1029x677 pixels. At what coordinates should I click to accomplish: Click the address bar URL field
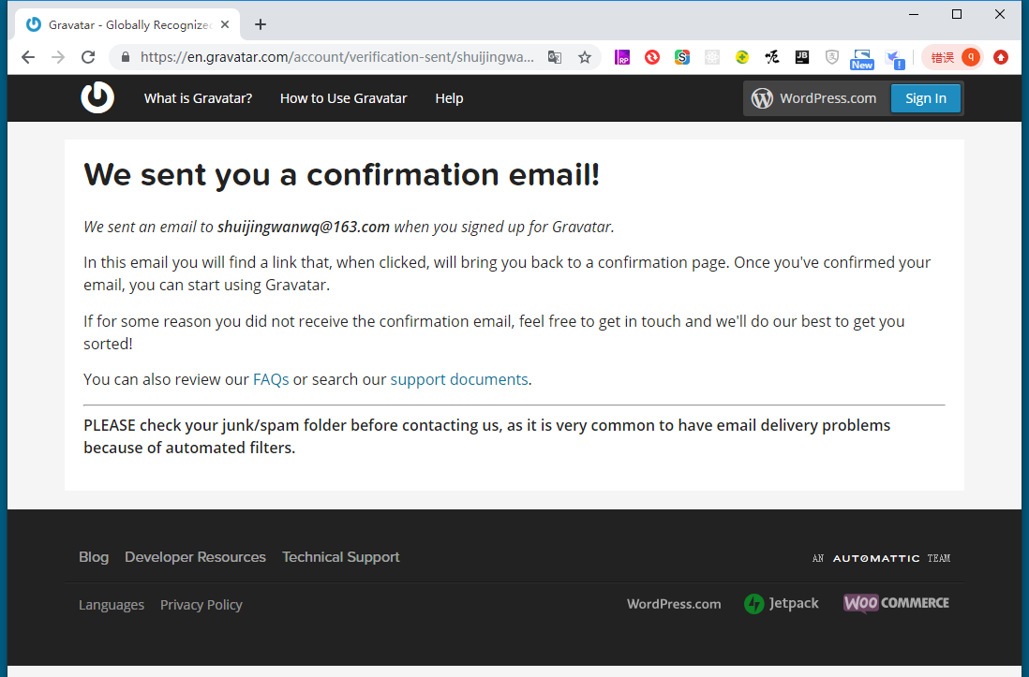(x=337, y=57)
